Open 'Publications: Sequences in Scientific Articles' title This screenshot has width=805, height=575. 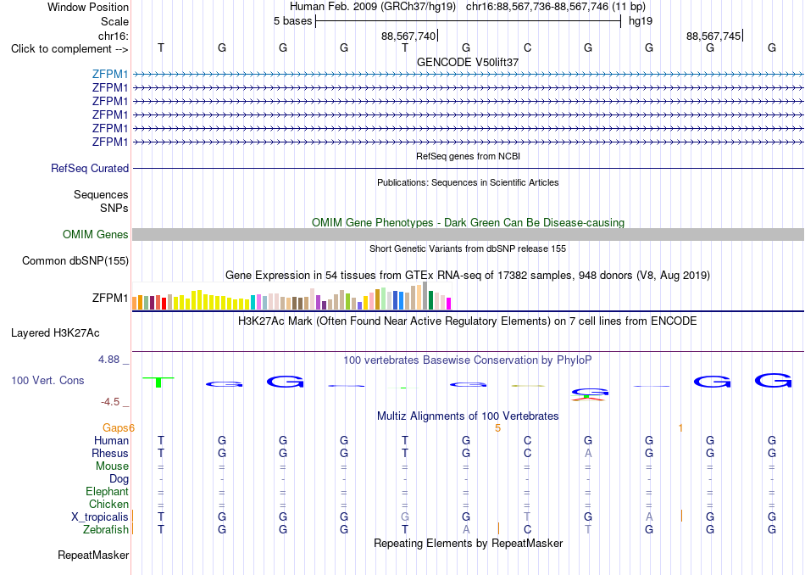click(468, 182)
